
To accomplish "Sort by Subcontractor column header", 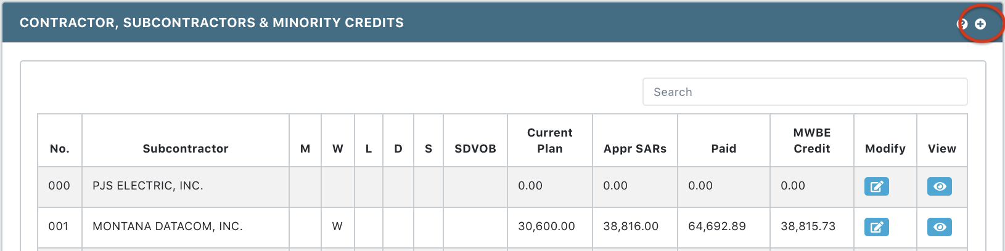I will coord(186,148).
